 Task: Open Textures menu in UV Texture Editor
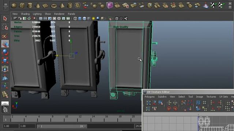pyautogui.click(x=211, y=97)
